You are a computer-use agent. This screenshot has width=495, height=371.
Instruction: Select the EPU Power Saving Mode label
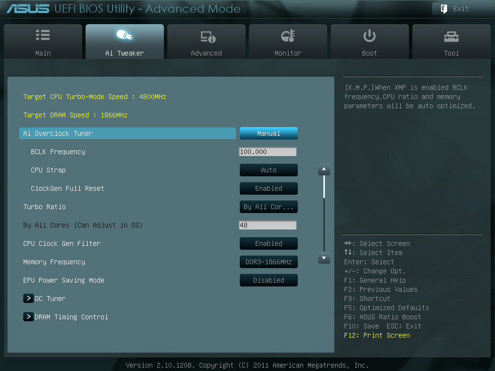pos(63,280)
